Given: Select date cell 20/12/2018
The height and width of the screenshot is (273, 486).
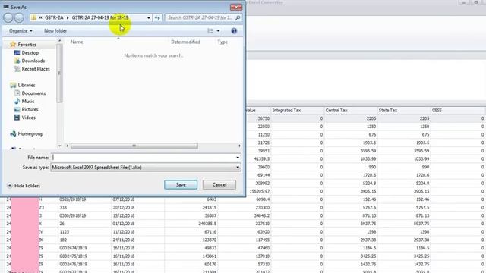Looking at the screenshot, I should [138, 207].
